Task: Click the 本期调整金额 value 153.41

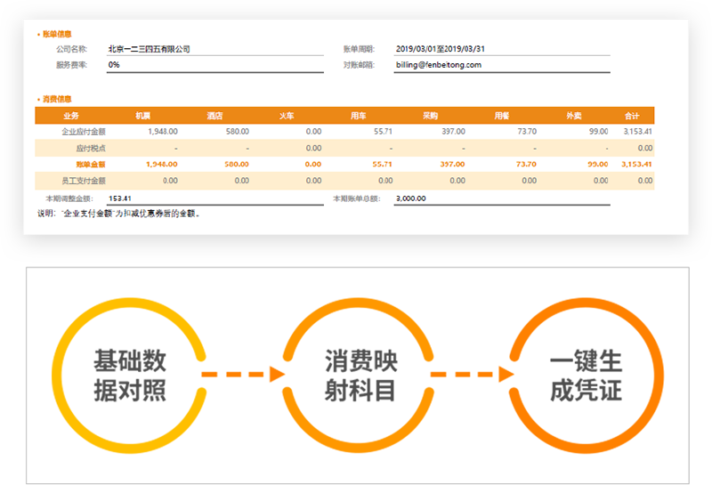Action: point(119,198)
